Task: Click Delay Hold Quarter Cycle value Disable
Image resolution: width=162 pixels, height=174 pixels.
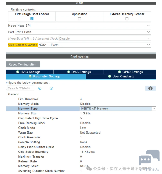Action: click(x=85, y=147)
